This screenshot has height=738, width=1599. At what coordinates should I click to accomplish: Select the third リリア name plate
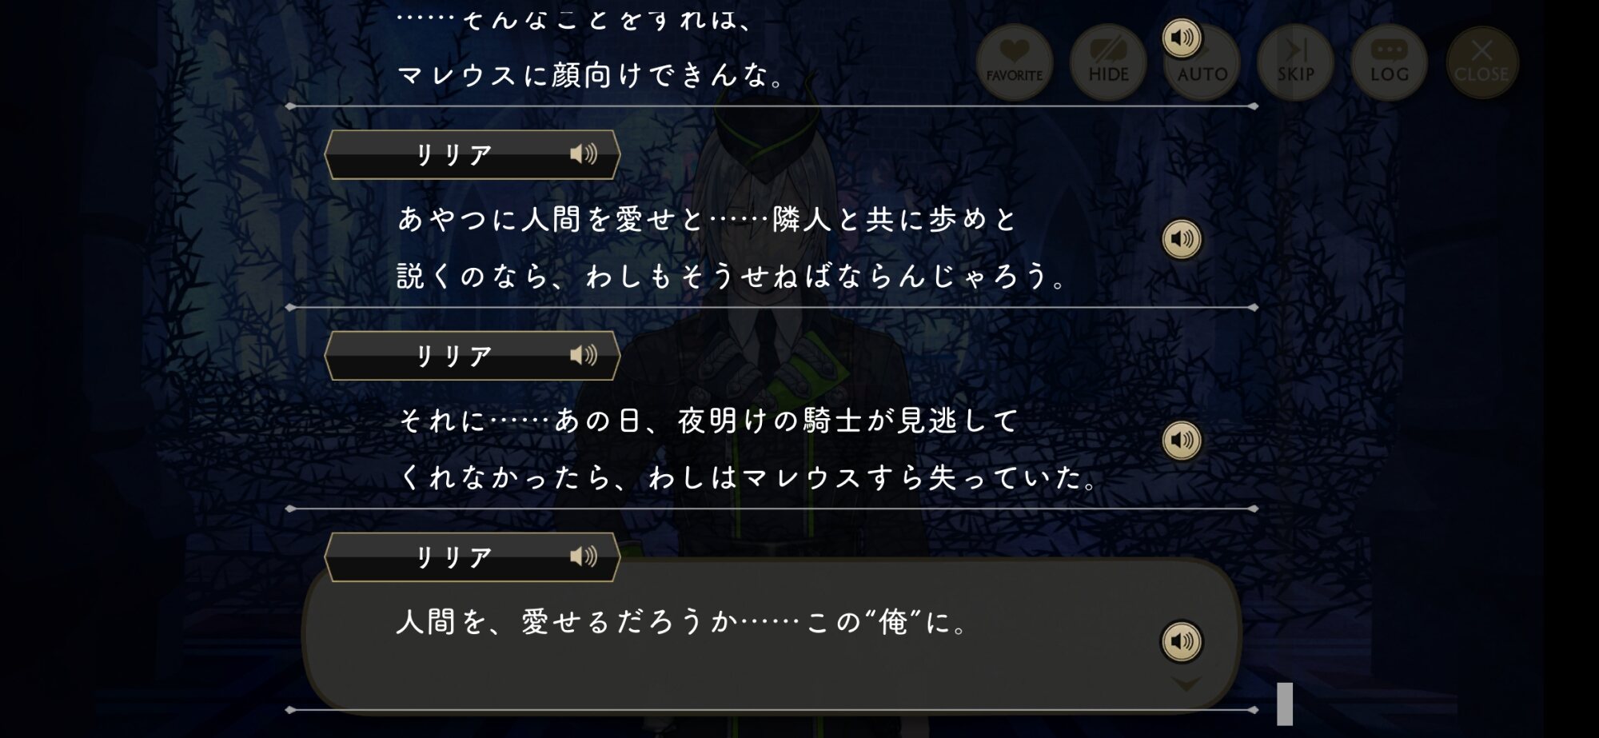click(x=472, y=556)
